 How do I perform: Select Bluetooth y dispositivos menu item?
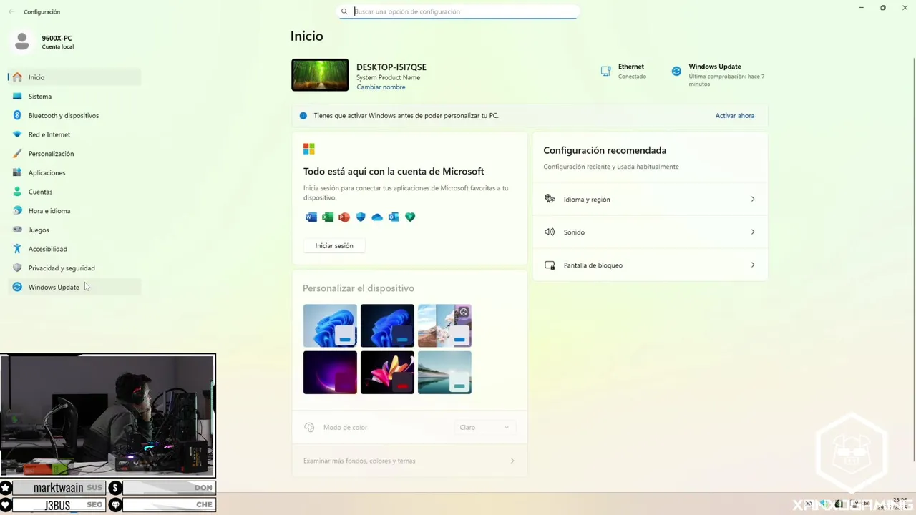coord(74,115)
